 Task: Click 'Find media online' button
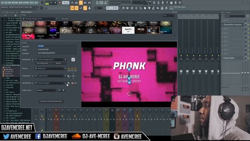(43, 63)
